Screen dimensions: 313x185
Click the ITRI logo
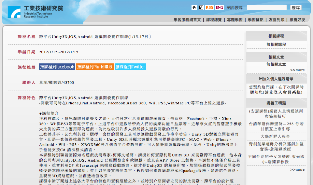point(35,12)
